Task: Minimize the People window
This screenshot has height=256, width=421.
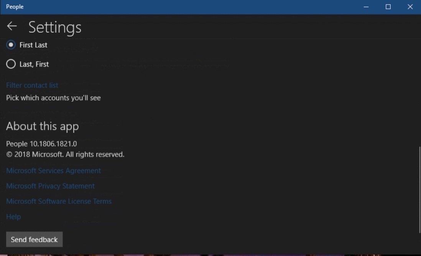Action: click(366, 7)
